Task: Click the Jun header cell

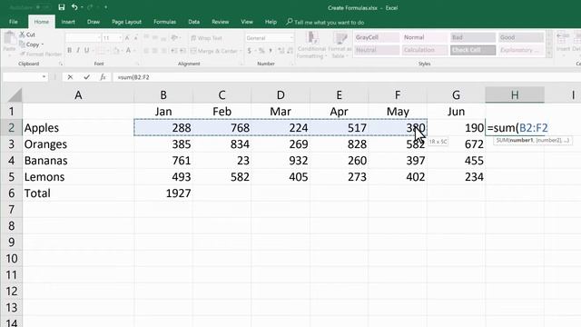Action: click(x=456, y=112)
